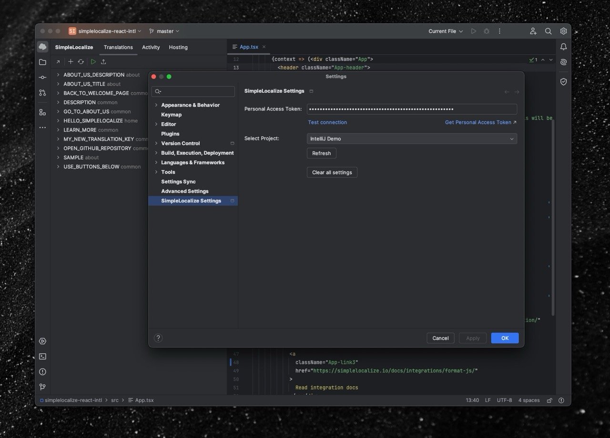Expand Version Control settings node
Image resolution: width=610 pixels, height=438 pixels.
156,143
